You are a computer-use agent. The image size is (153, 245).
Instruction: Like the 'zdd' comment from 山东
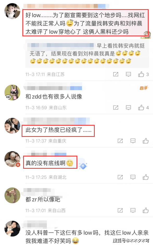click(141, 108)
